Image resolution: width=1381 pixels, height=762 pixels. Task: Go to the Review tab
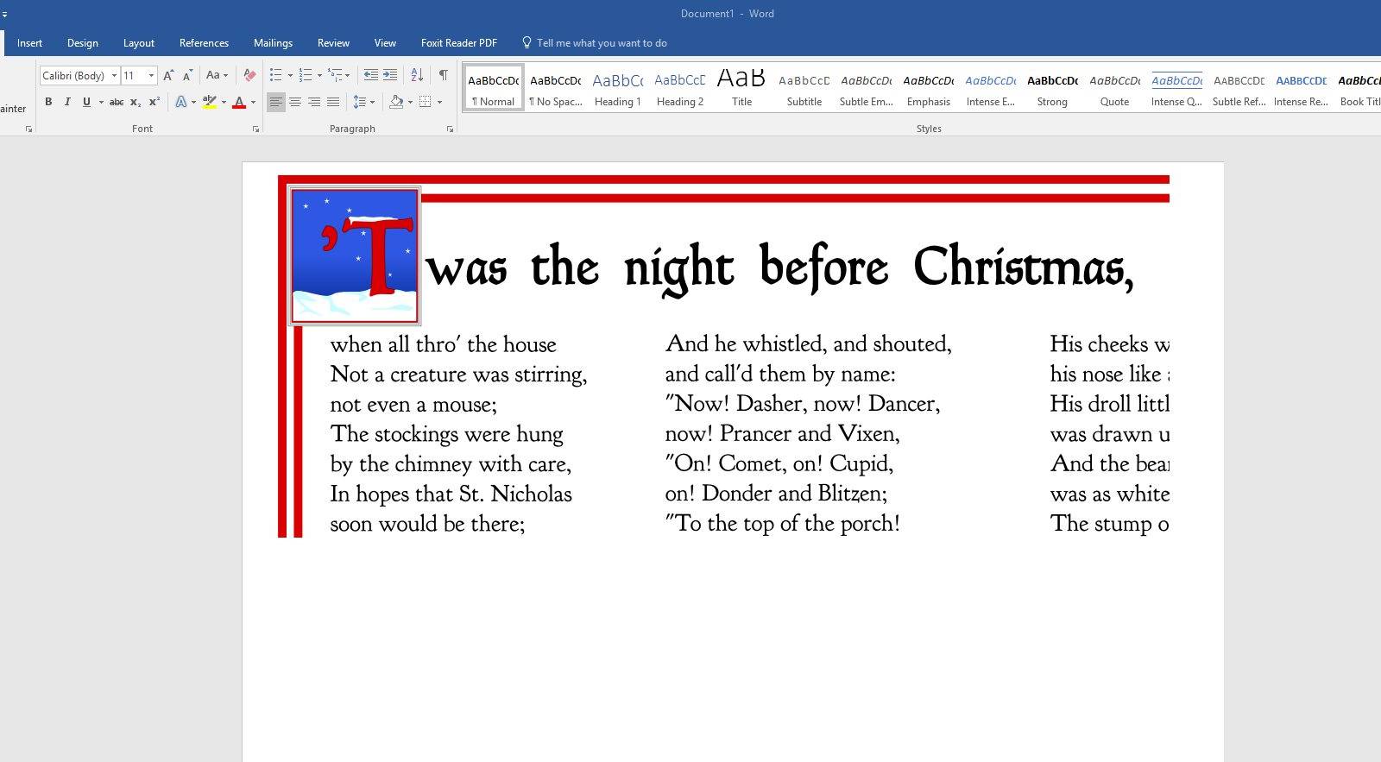pyautogui.click(x=333, y=43)
